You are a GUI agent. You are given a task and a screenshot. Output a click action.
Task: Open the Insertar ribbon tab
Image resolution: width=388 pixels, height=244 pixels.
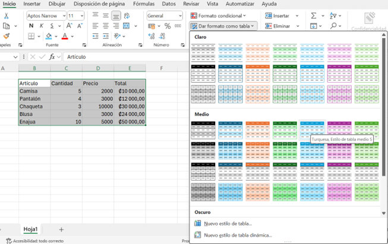pos(32,4)
